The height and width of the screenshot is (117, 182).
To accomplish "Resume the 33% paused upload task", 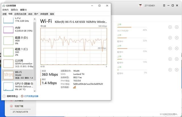I will pyautogui.click(x=170, y=48).
